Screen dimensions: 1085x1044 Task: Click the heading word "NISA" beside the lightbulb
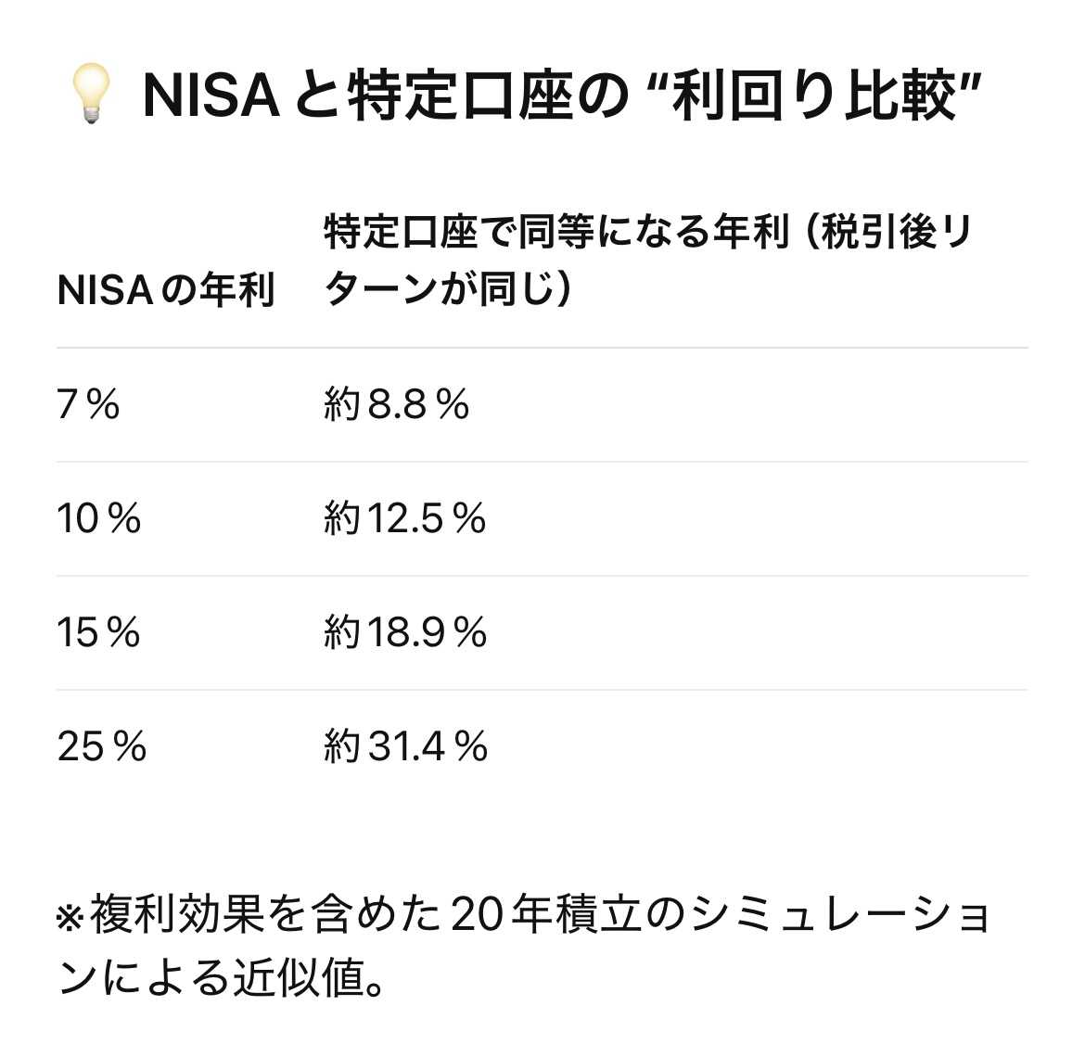pos(211,95)
